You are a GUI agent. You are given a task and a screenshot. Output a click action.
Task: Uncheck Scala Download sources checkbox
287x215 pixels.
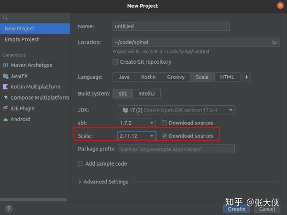pyautogui.click(x=164, y=136)
